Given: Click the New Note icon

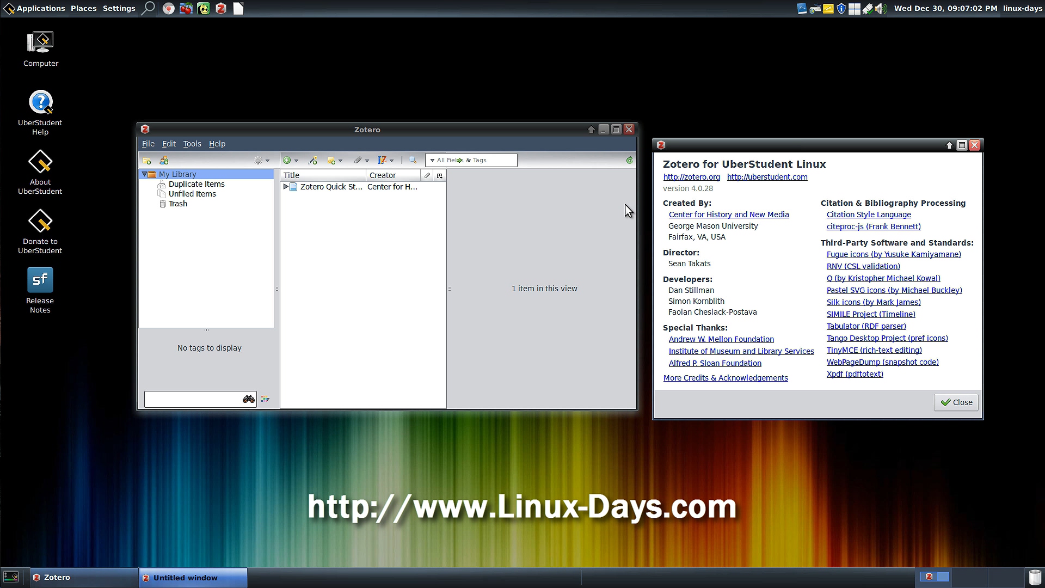Looking at the screenshot, I should 331,161.
